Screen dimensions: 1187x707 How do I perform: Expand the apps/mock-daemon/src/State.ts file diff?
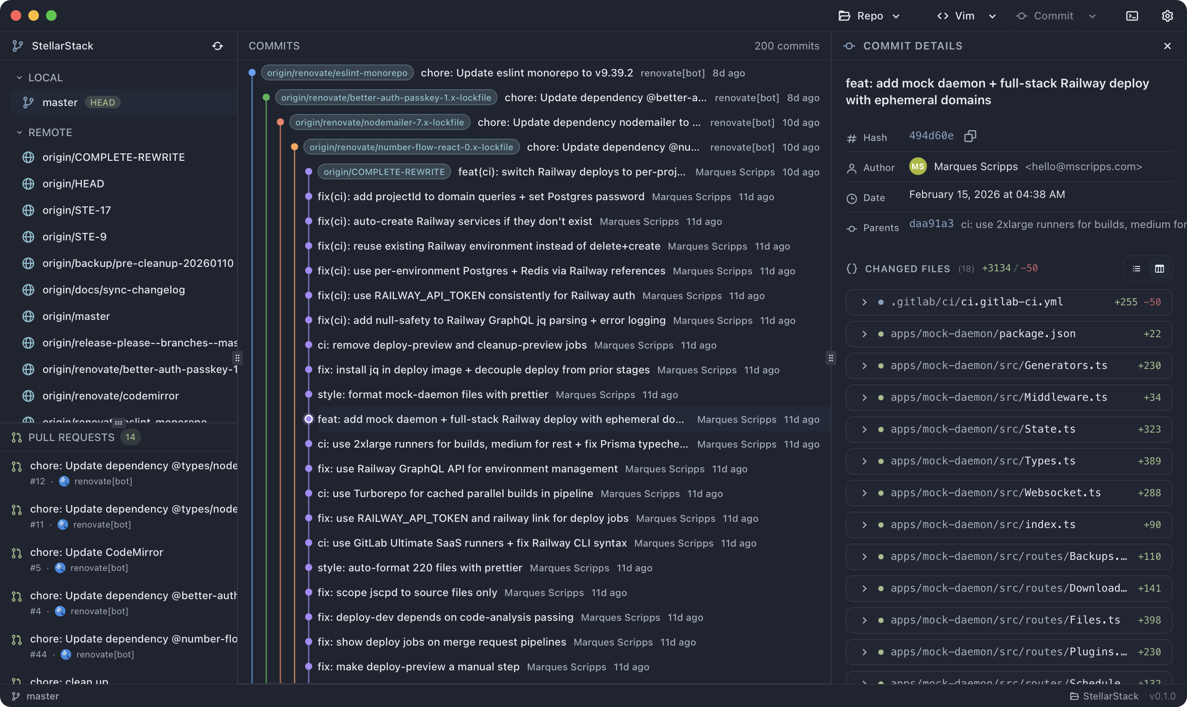click(x=864, y=429)
